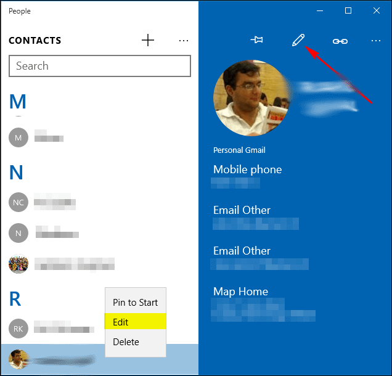The height and width of the screenshot is (376, 392).
Task: Click inside the Search contacts field
Action: [100, 66]
